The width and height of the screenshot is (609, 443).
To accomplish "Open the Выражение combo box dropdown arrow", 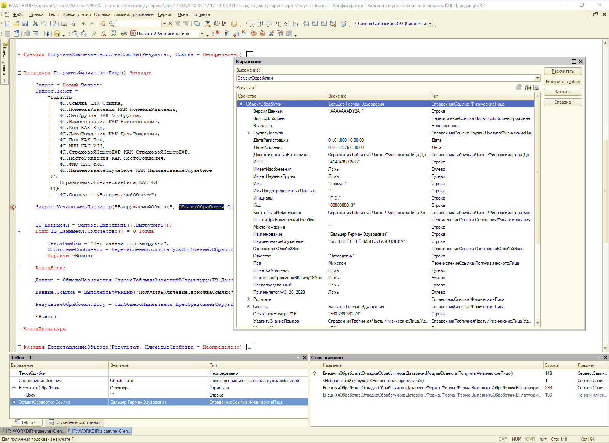I will point(538,78).
